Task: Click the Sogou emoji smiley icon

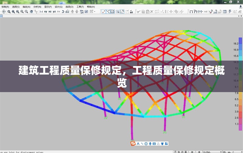Action: tap(146, 144)
